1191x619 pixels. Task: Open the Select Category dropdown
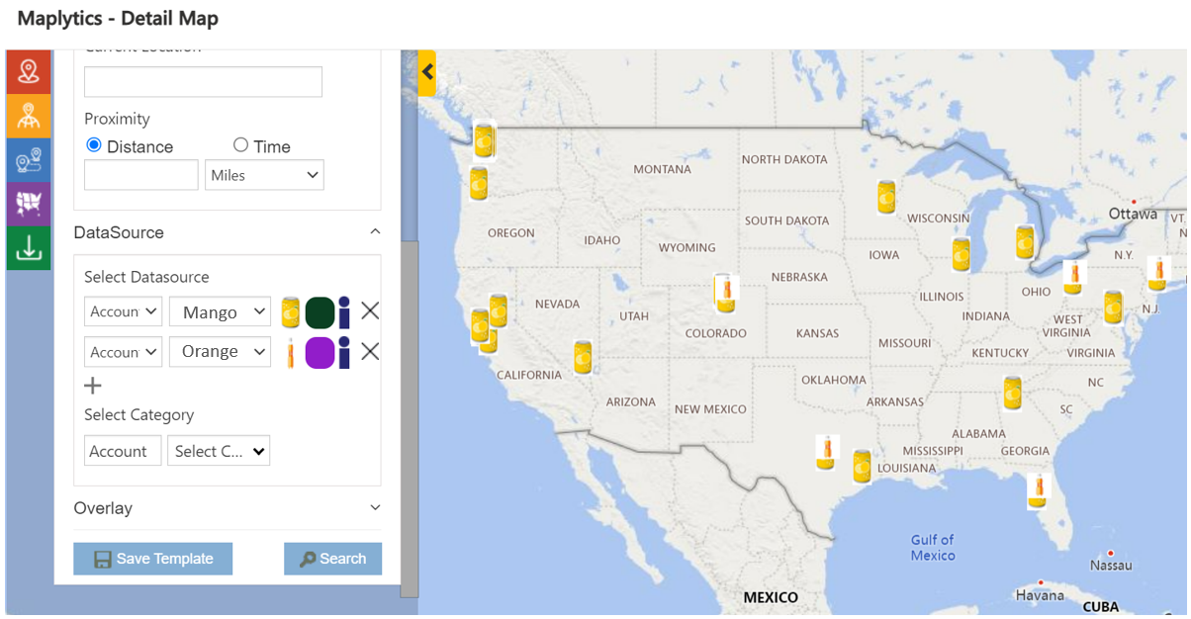coord(219,451)
